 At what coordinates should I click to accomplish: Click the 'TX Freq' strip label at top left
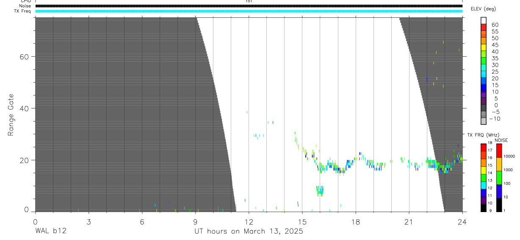[x=23, y=11]
